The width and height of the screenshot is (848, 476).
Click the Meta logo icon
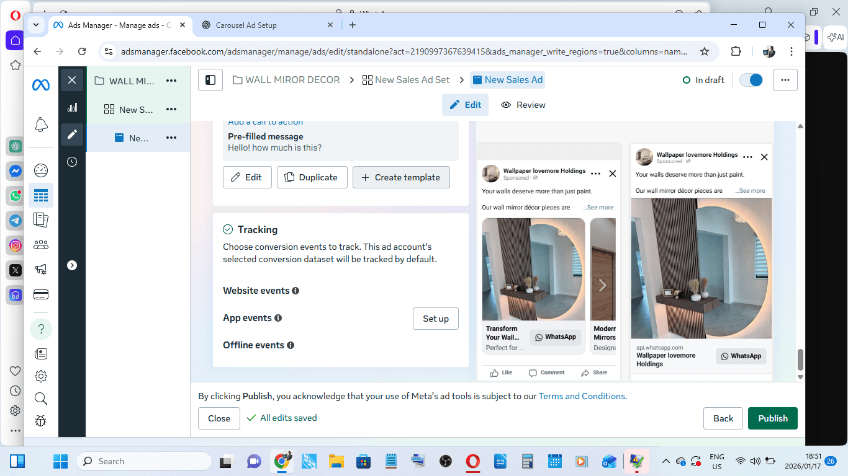[41, 86]
